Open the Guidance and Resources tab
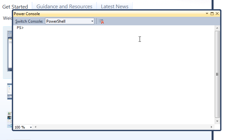 tap(64, 7)
